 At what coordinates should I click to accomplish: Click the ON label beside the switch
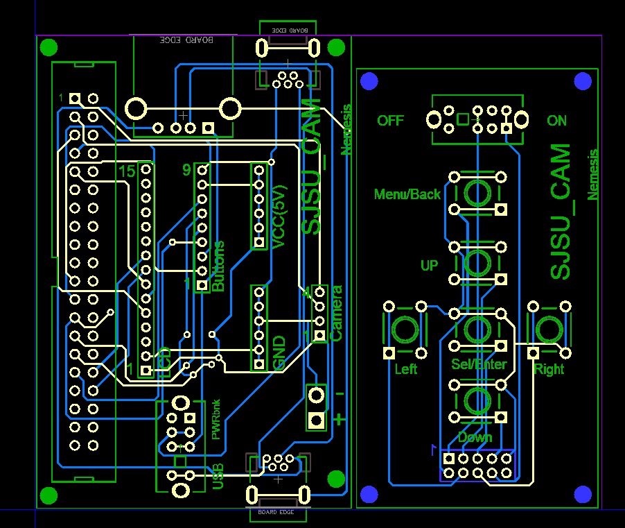557,121
